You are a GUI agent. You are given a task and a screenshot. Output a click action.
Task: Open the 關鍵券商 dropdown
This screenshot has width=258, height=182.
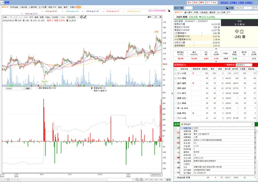point(251,65)
